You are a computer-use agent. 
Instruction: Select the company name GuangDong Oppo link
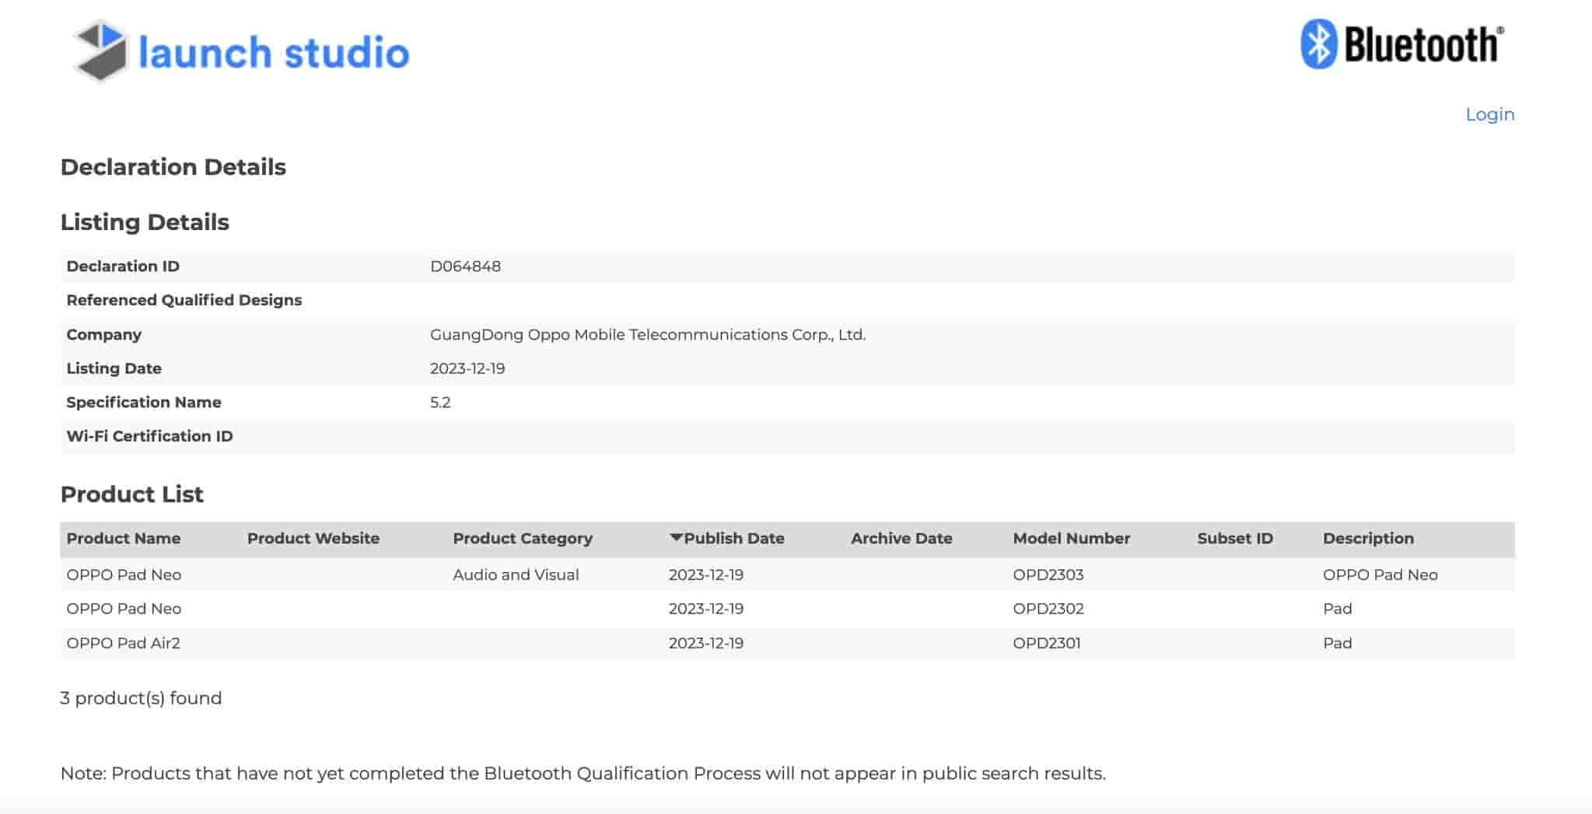[x=648, y=334]
